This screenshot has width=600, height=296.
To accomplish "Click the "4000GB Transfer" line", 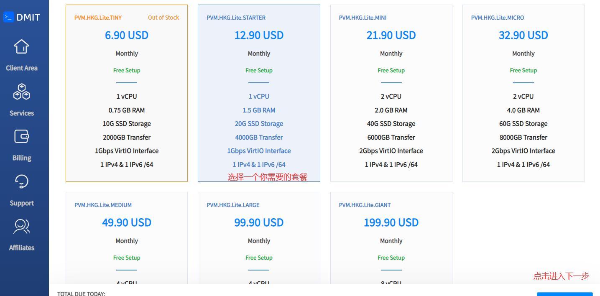I will pos(259,138).
